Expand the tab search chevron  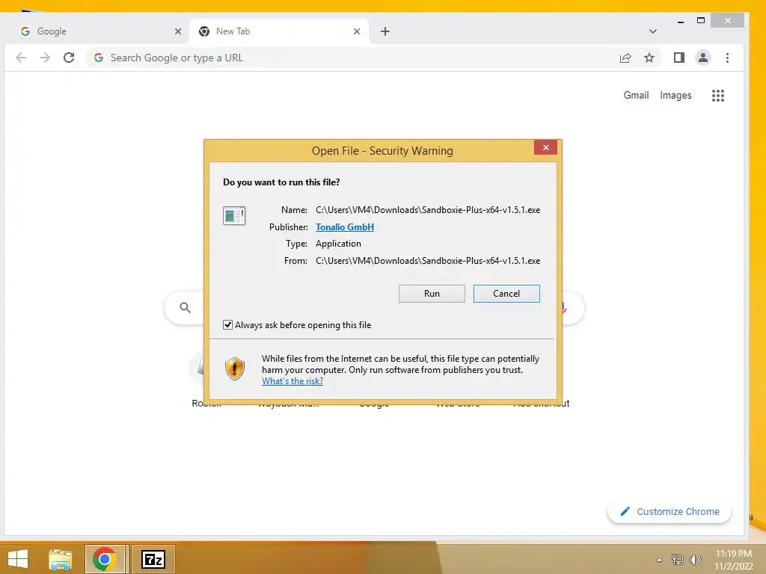pos(652,31)
